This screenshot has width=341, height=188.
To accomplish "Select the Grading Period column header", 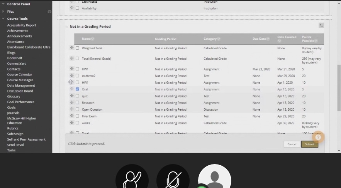I will coord(166,39).
